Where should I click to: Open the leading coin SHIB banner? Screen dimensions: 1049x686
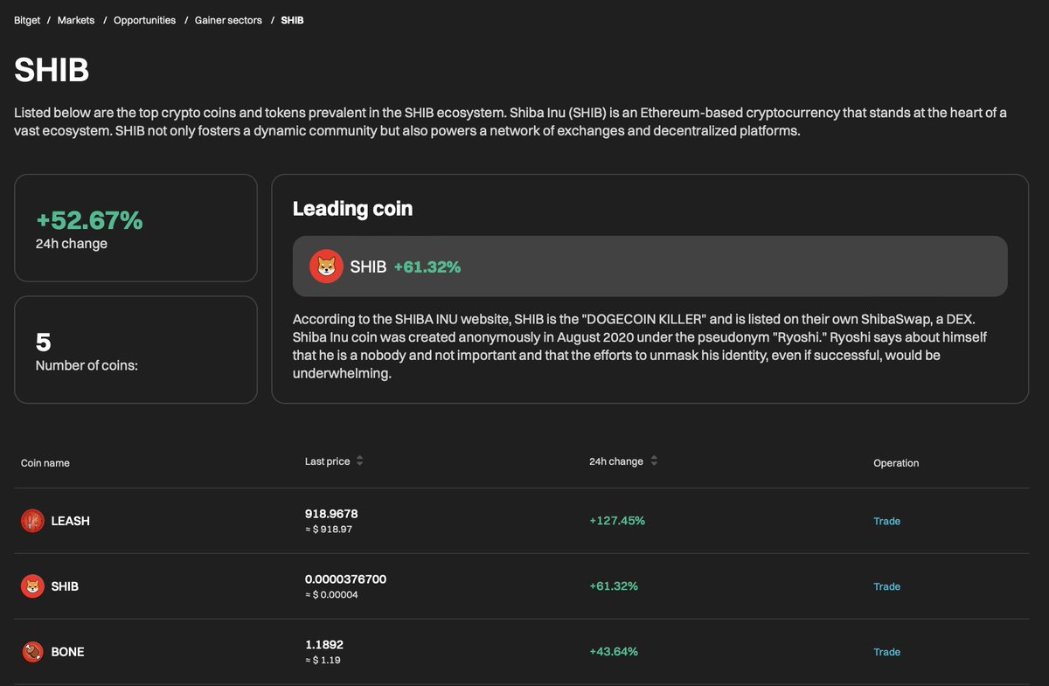coord(650,267)
